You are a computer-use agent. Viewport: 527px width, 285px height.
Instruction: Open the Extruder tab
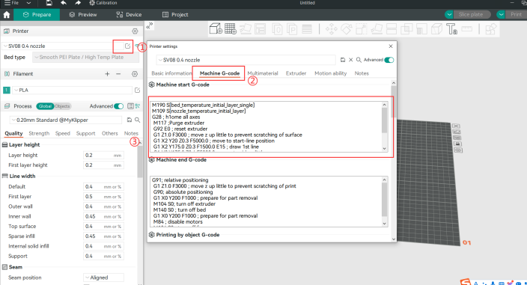pos(296,73)
